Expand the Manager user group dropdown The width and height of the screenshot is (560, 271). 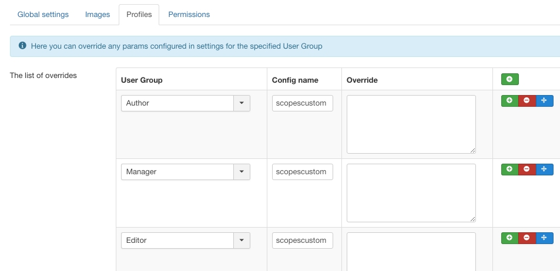pyautogui.click(x=242, y=172)
